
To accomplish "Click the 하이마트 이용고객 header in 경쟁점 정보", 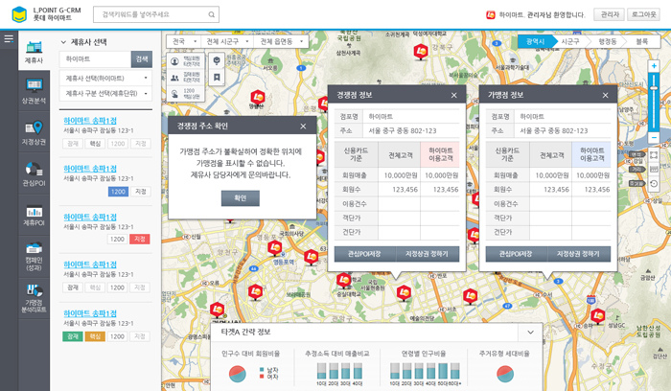I will (x=440, y=154).
